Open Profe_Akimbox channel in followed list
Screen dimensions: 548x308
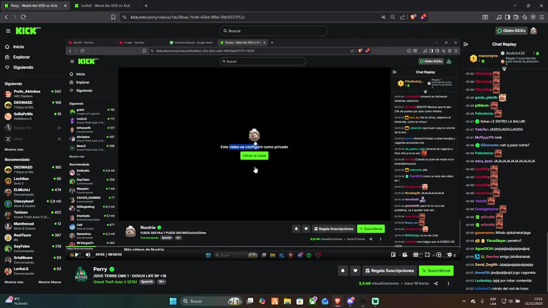33,93
